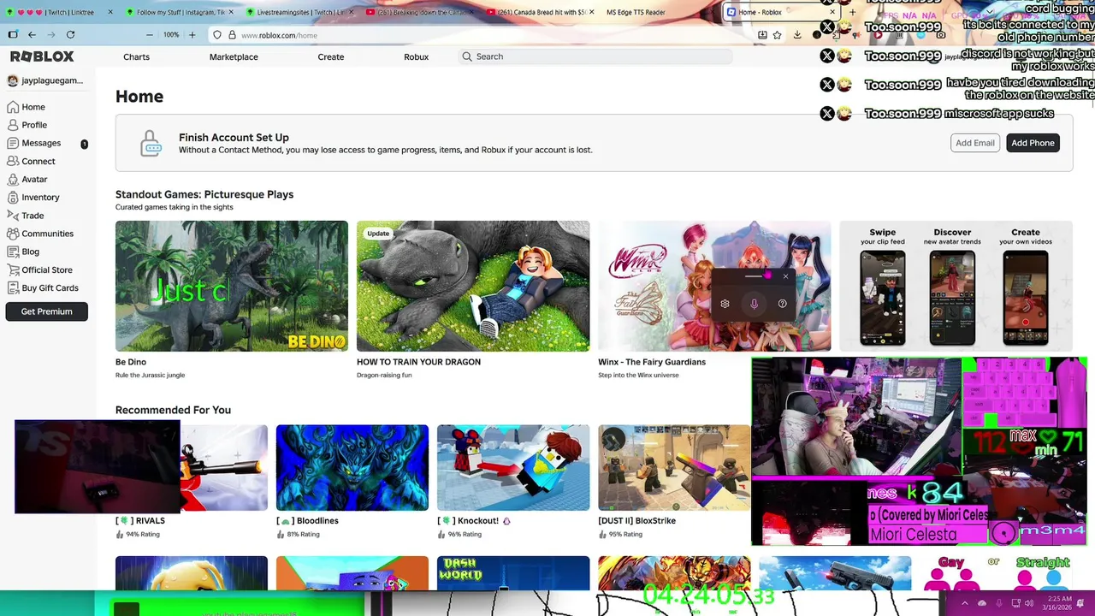Focus the Roblox Search field
Image resolution: width=1095 pixels, height=616 pixels.
point(595,56)
